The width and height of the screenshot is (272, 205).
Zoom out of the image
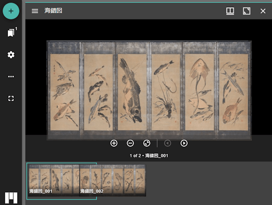click(130, 143)
